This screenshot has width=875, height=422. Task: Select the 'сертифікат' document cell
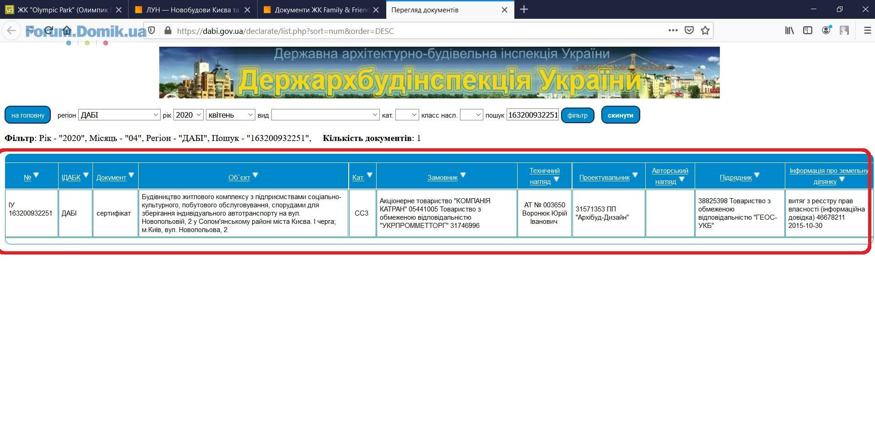(115, 213)
